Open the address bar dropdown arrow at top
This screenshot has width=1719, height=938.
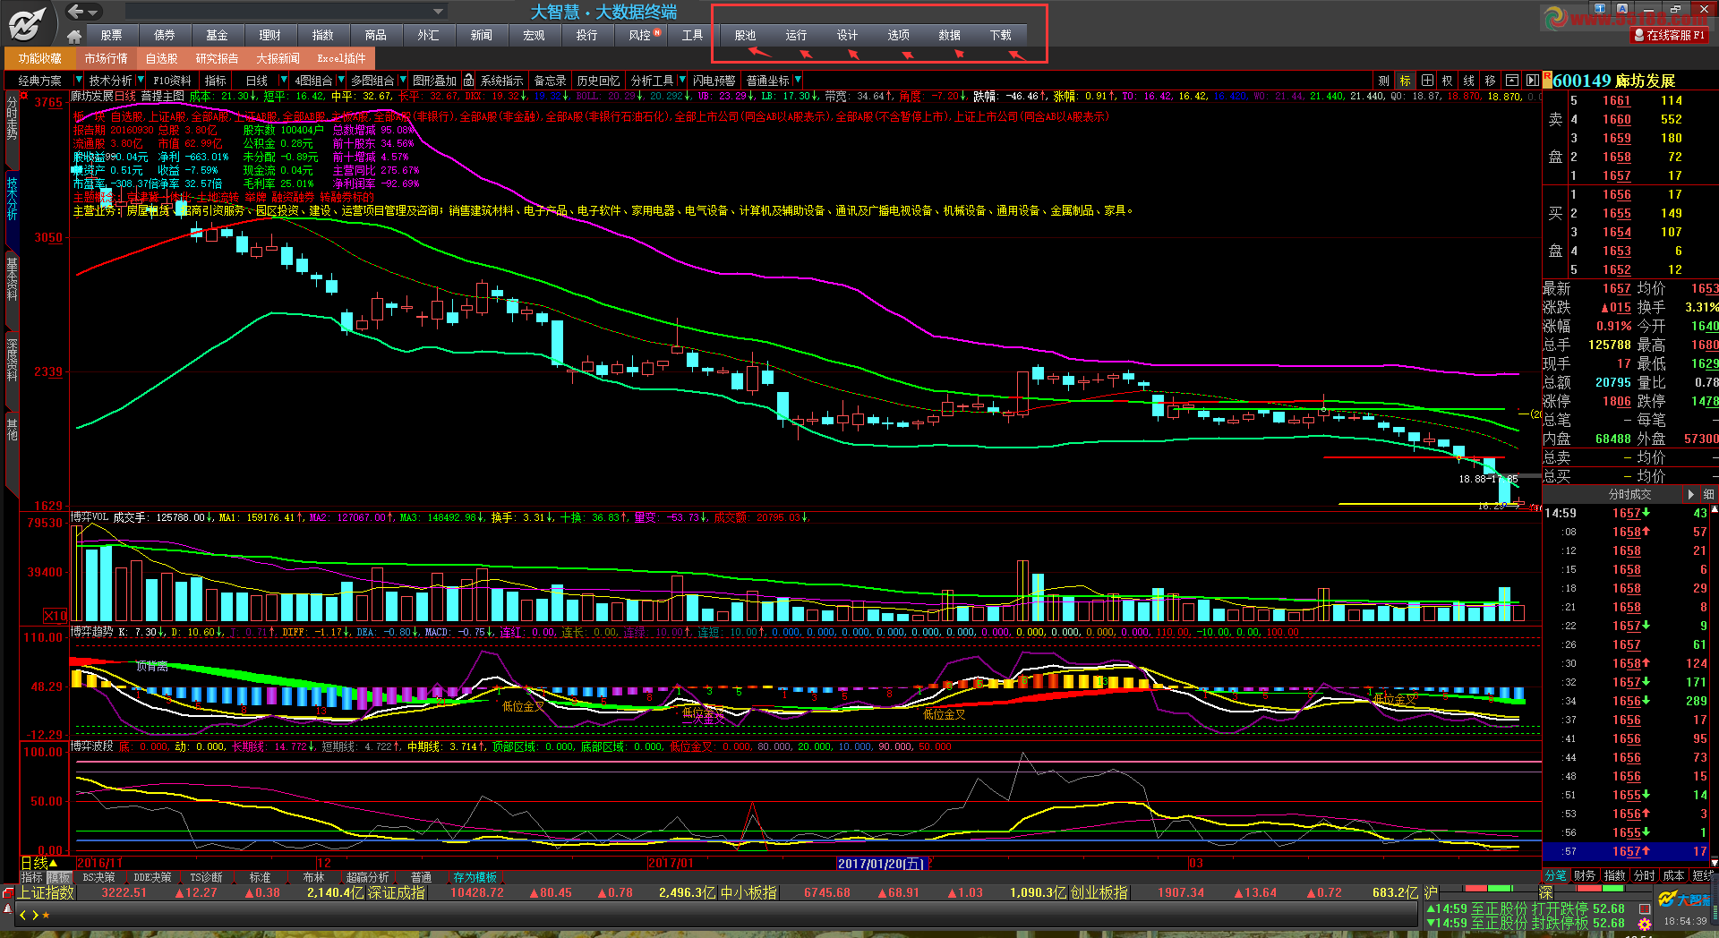coord(438,12)
